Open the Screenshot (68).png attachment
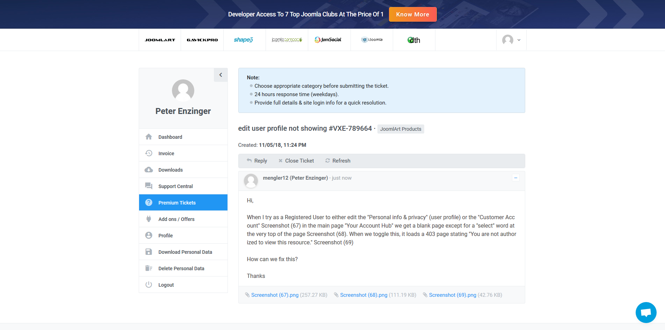The width and height of the screenshot is (665, 330). (363, 295)
